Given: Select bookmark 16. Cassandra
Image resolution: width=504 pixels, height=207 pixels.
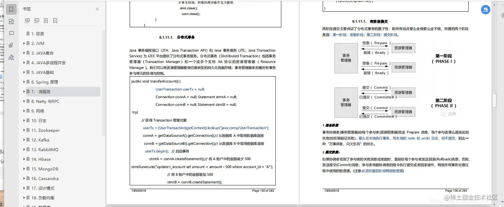Looking at the screenshot, I should tap(45, 179).
